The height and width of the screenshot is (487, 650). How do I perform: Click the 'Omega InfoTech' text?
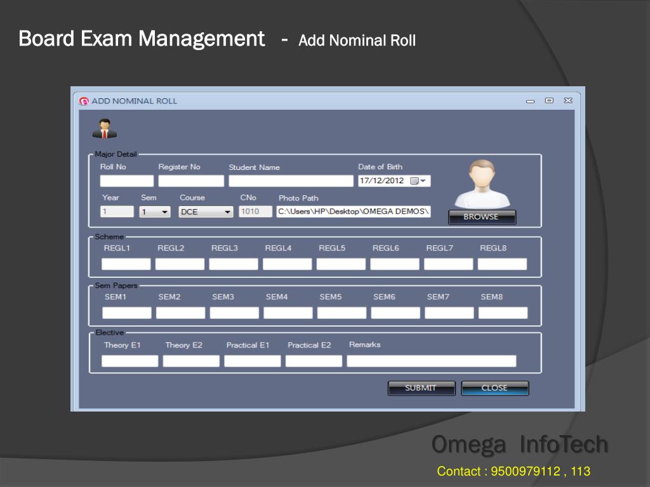[520, 444]
